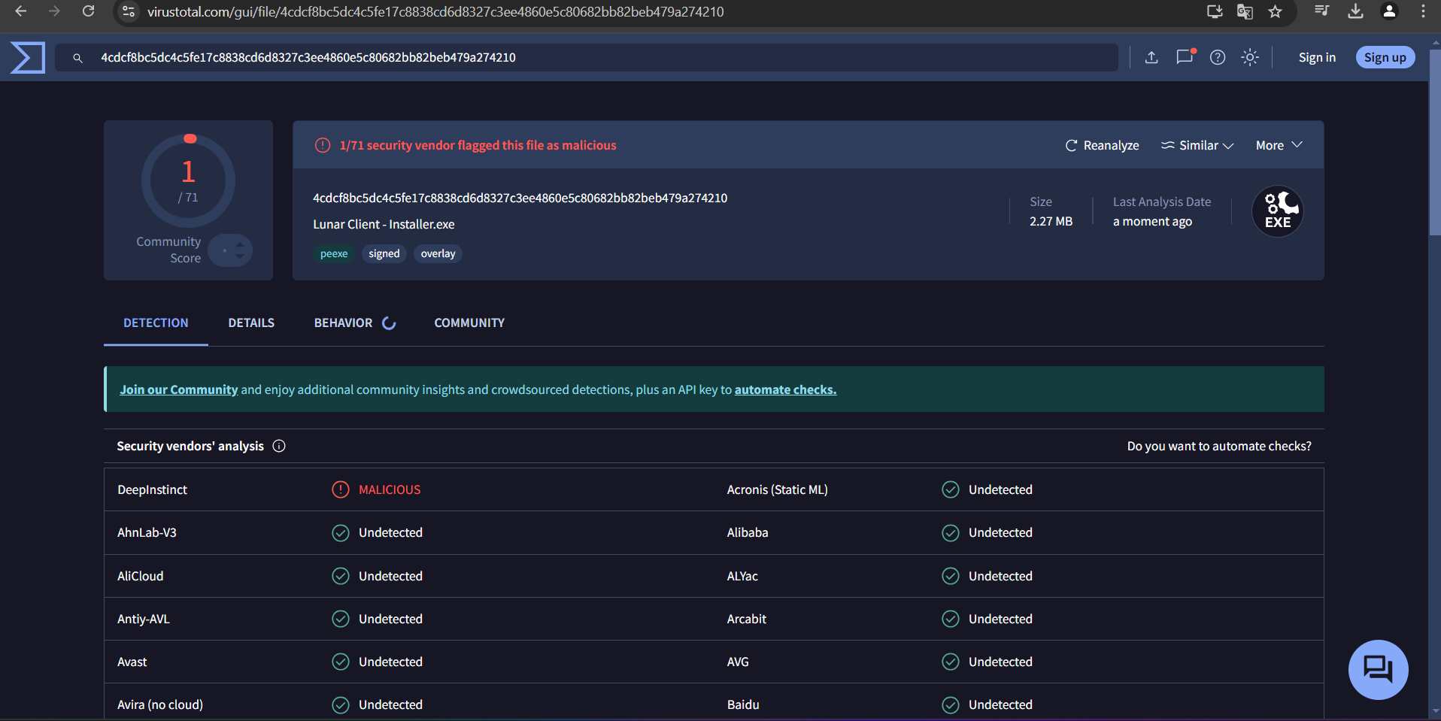
Task: Open the browser downloads icon
Action: [x=1356, y=11]
